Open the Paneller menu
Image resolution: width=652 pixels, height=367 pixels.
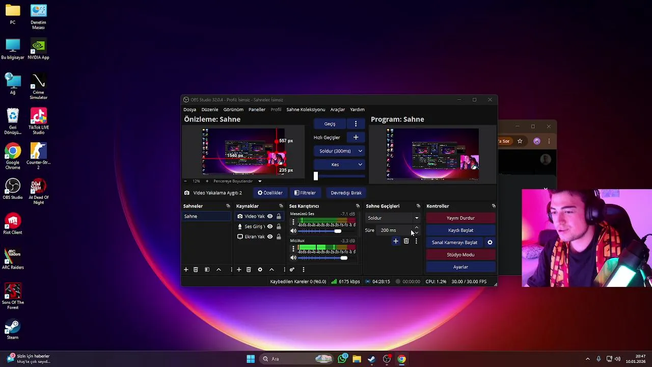(257, 110)
